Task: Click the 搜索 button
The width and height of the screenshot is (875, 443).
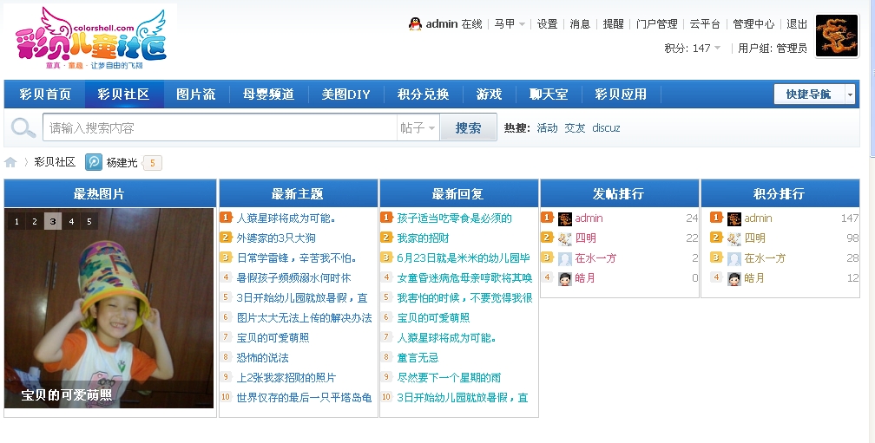Action: point(468,127)
